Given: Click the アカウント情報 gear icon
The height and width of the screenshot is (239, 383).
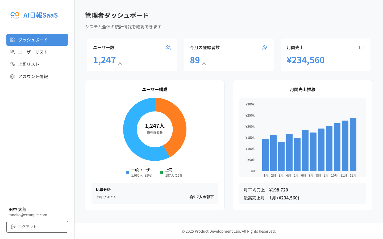Looking at the screenshot, I should click(12, 76).
